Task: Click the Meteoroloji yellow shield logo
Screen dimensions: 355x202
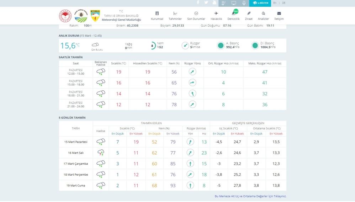Action: [95, 16]
